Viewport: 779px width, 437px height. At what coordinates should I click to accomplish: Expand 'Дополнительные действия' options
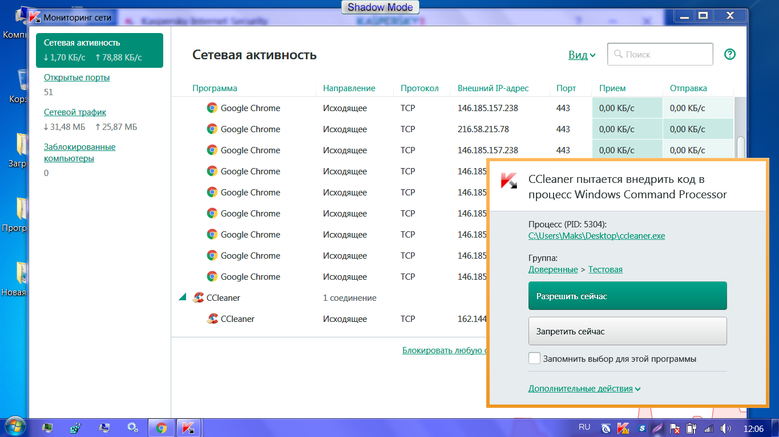point(584,389)
